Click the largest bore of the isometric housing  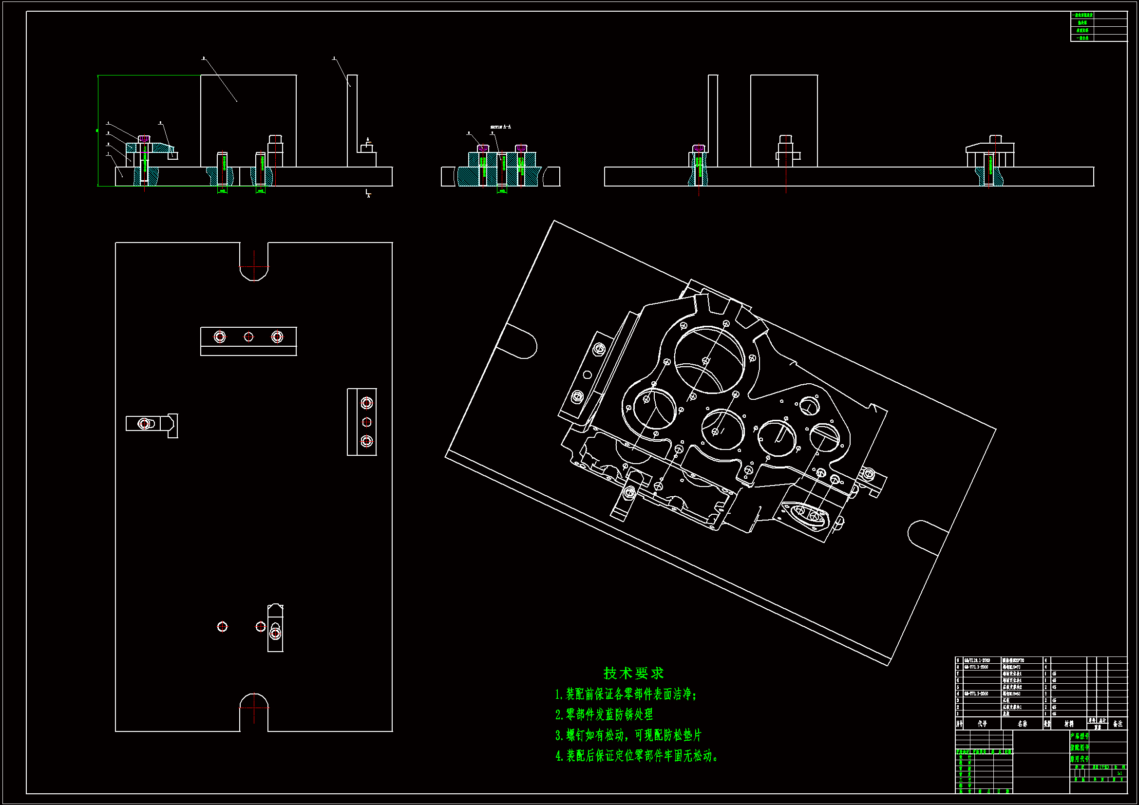(x=709, y=359)
